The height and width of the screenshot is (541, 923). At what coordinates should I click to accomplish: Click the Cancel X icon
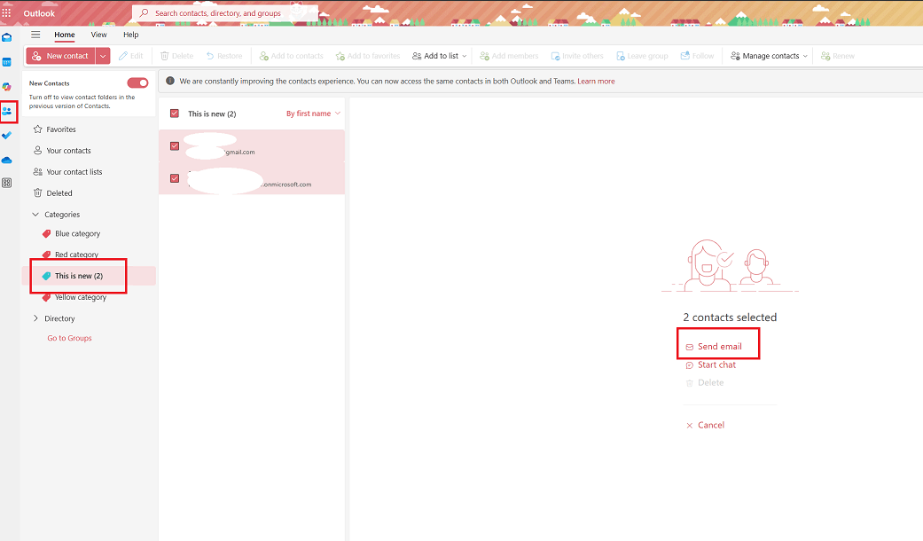click(689, 425)
